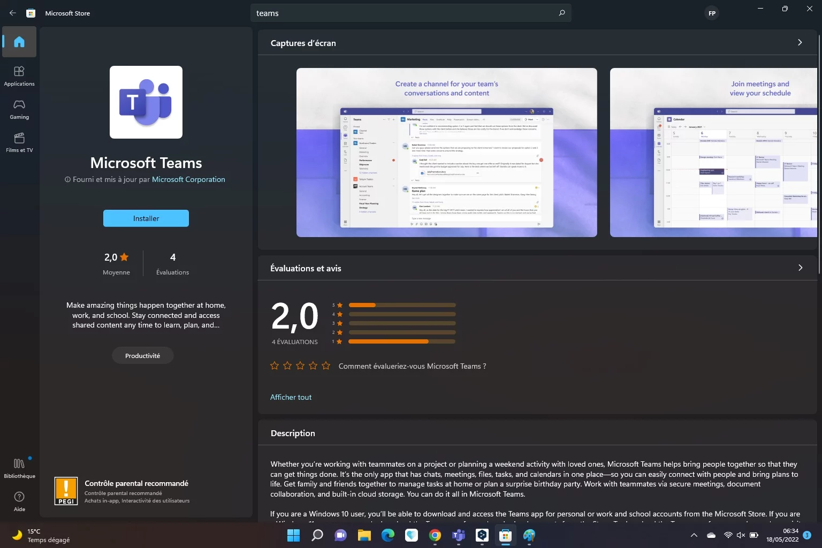Launch Microsoft Edge from taskbar
The width and height of the screenshot is (822, 548).
tap(388, 535)
